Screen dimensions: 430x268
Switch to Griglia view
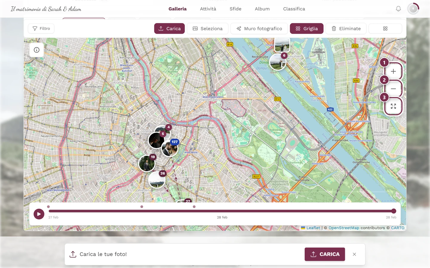[307, 29]
